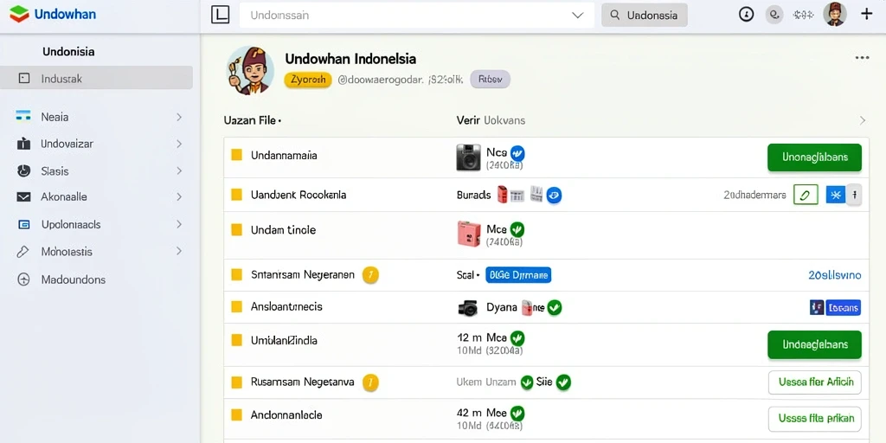Viewport: 886px width, 443px height.
Task: Click the user avatar in top-right corner
Action: tap(835, 14)
